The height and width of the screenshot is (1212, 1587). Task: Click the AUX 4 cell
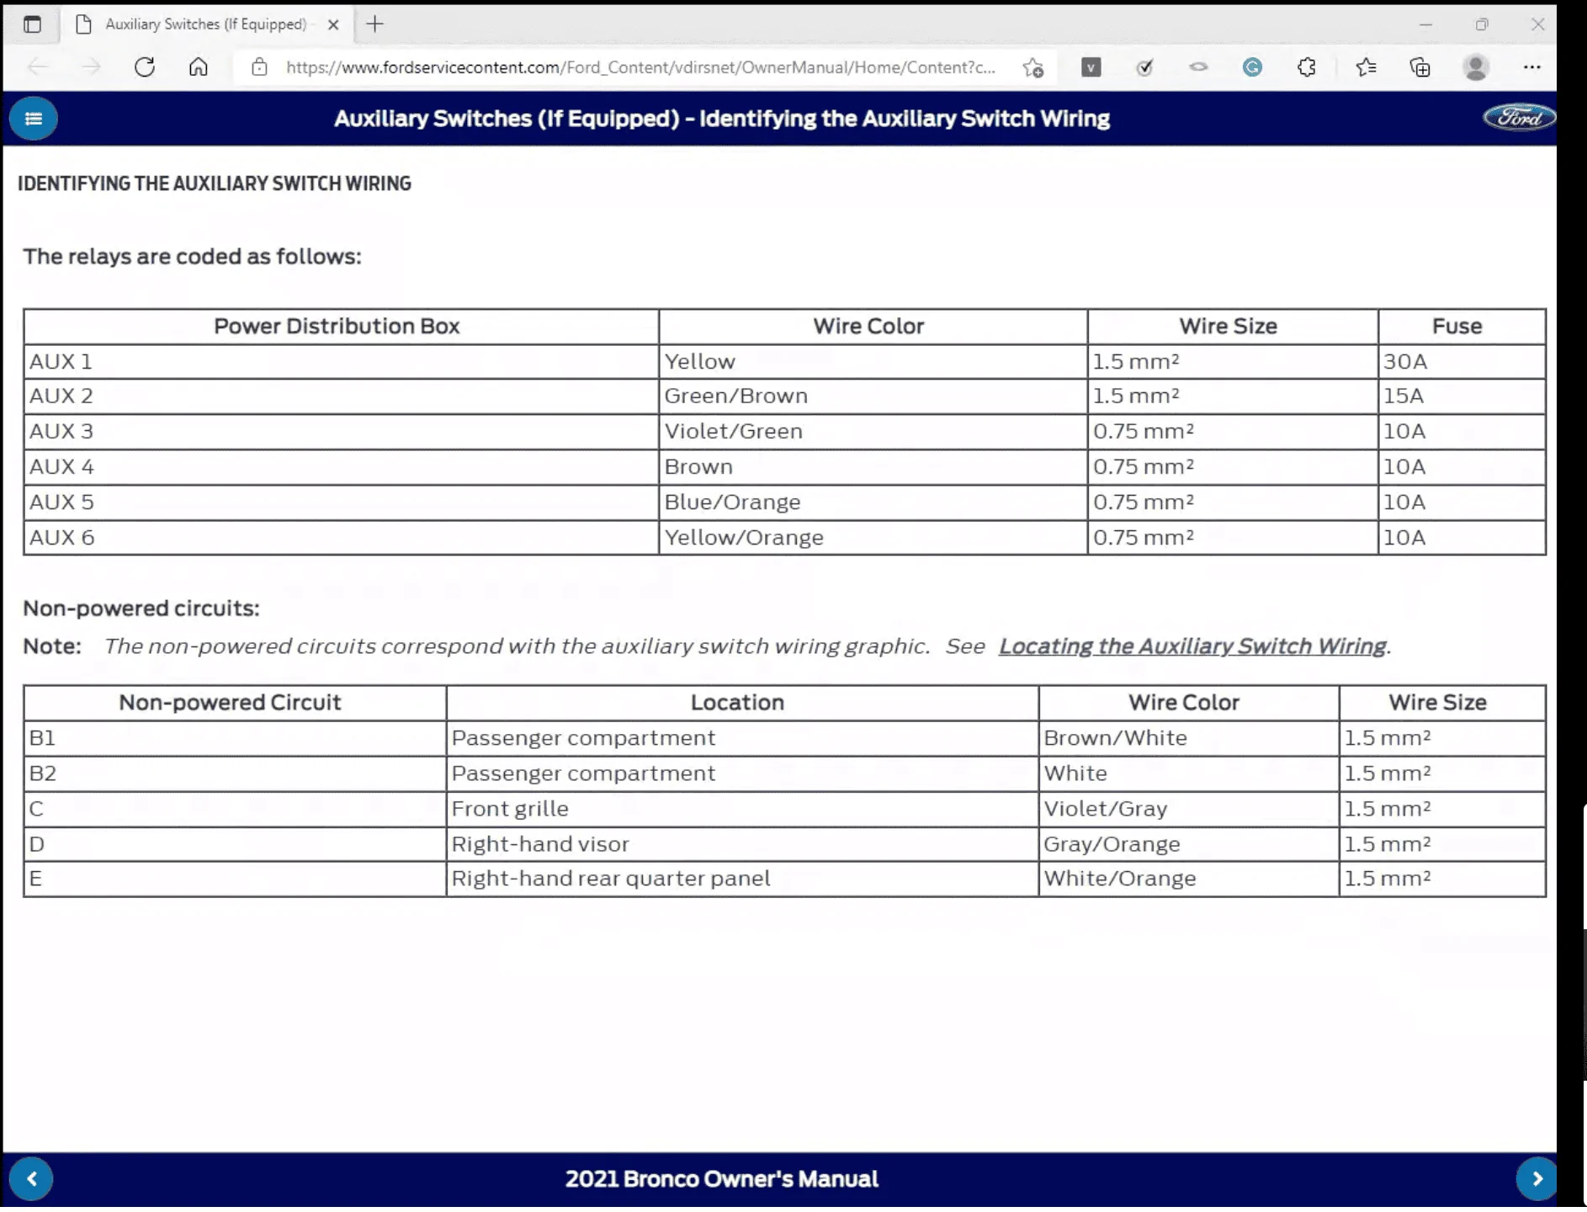(341, 467)
